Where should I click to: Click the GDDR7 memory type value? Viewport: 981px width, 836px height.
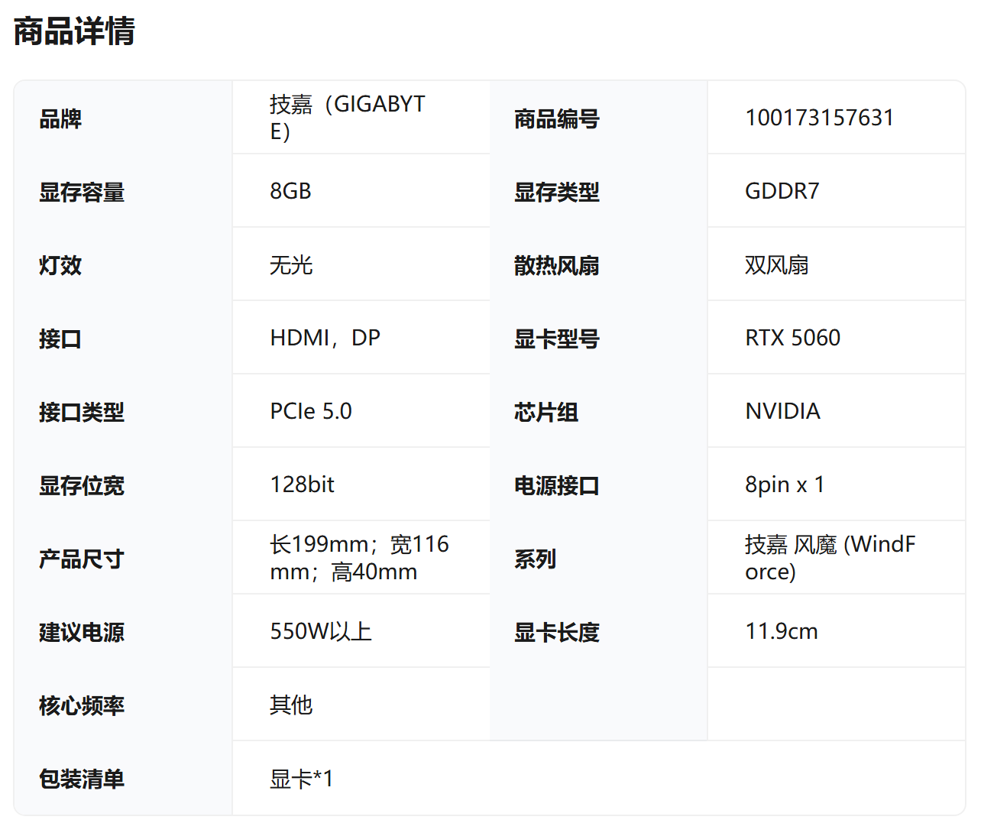click(782, 191)
